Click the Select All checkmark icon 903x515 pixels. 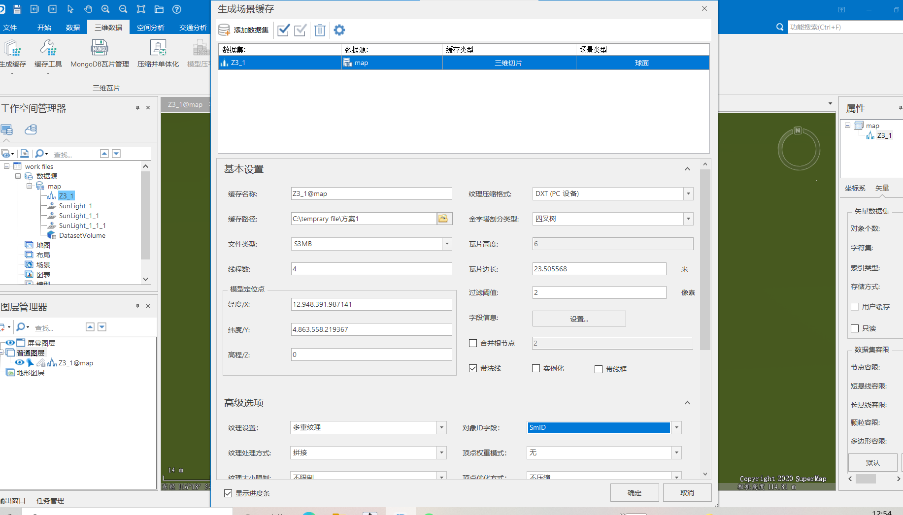click(x=283, y=30)
